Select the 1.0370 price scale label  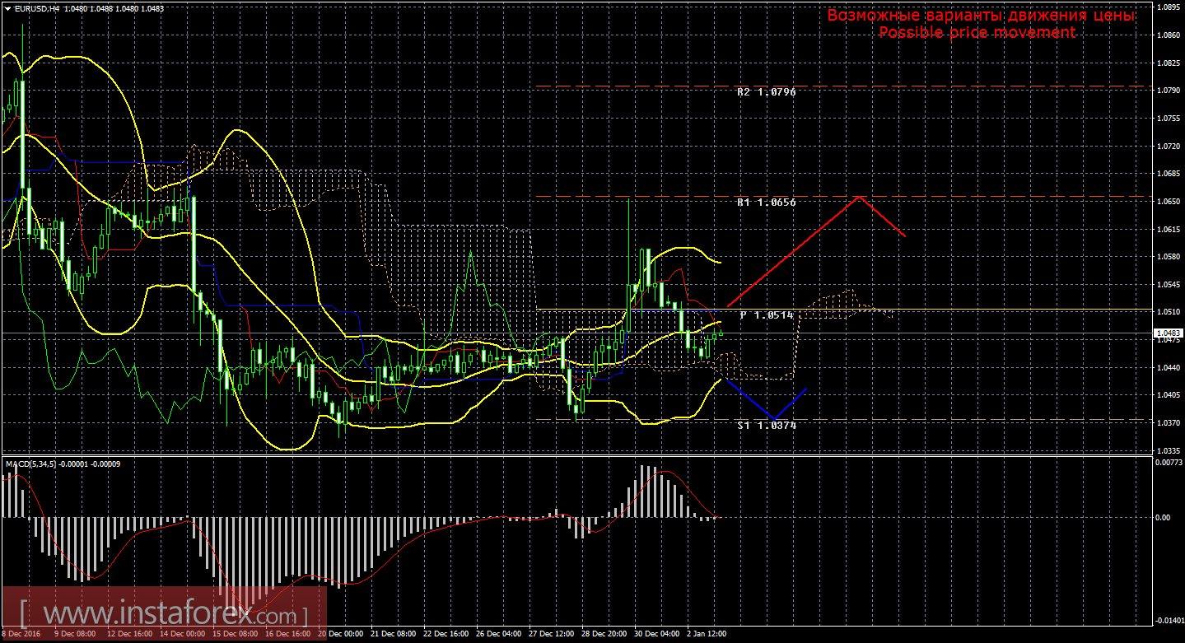[x=1169, y=423]
